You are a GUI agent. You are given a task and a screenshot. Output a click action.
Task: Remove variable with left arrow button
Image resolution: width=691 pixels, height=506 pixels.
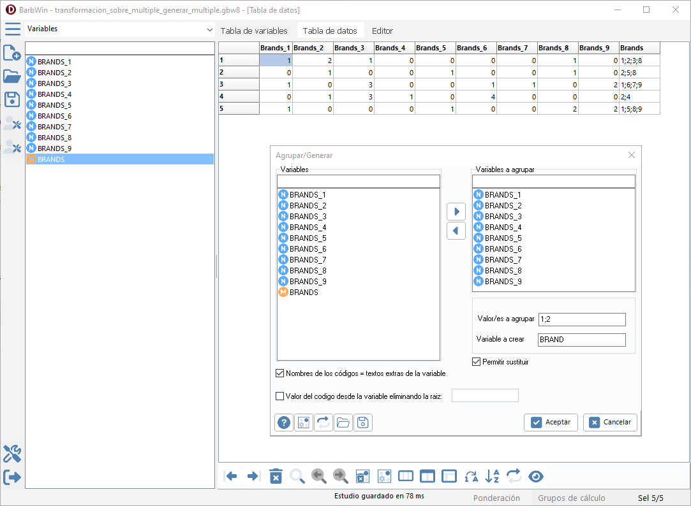tap(456, 231)
